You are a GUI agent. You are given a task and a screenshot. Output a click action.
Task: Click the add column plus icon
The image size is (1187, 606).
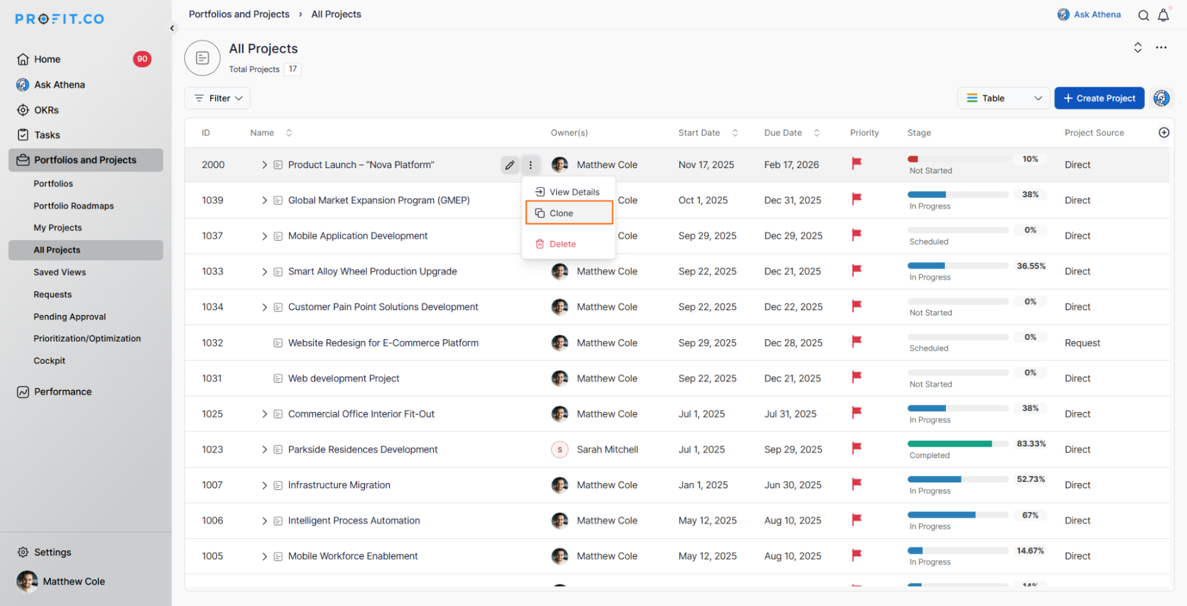pyautogui.click(x=1163, y=132)
